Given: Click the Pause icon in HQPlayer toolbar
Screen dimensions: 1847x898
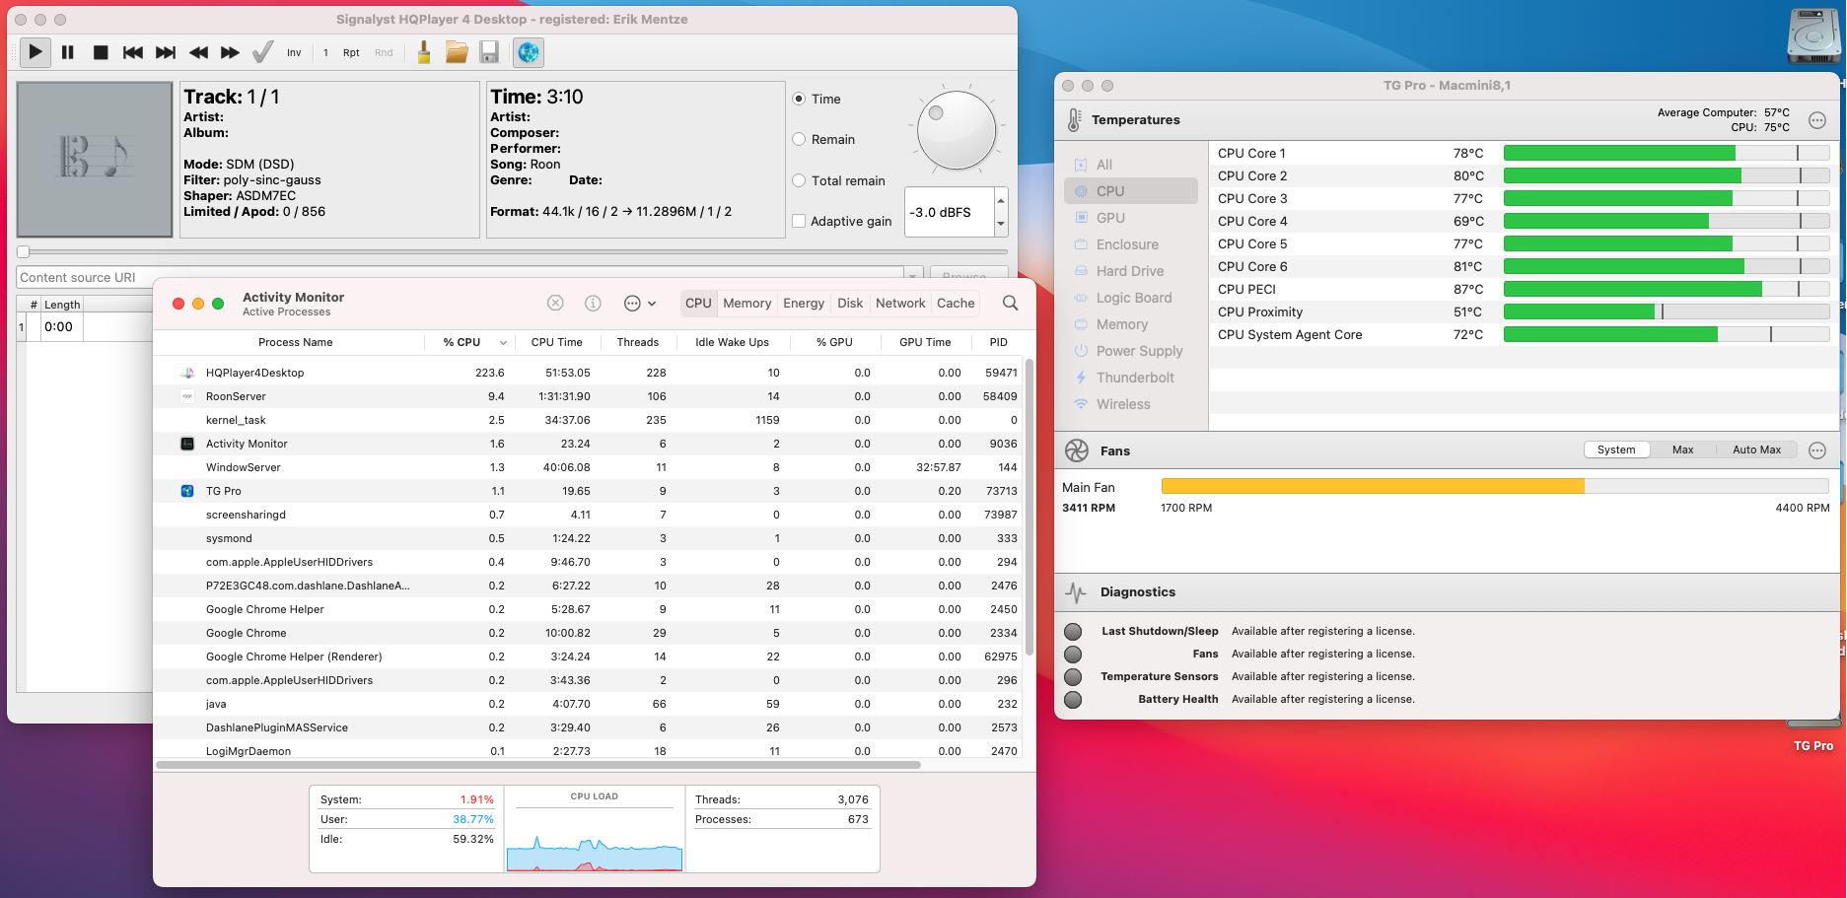Looking at the screenshot, I should click(x=67, y=53).
